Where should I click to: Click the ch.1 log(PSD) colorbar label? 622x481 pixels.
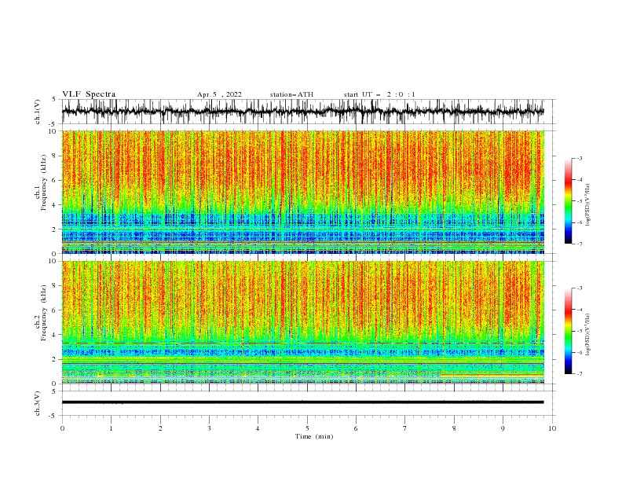coord(587,205)
